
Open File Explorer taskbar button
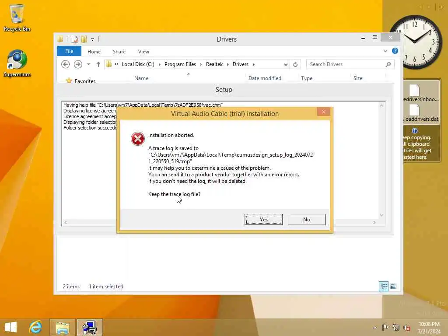click(62, 327)
